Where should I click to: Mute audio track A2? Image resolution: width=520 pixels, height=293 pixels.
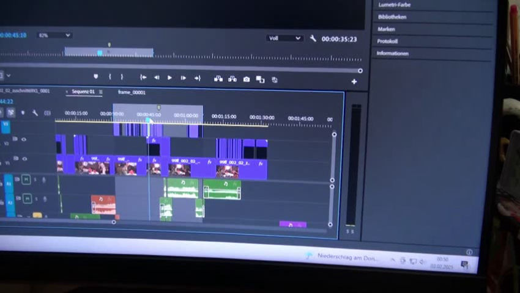point(27,198)
